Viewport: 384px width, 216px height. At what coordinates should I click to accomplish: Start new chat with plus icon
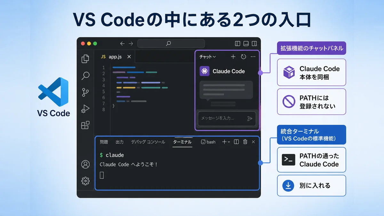pyautogui.click(x=233, y=57)
